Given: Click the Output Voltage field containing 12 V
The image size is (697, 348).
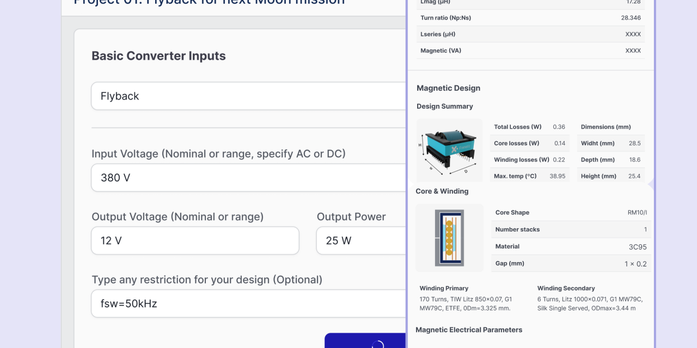Looking at the screenshot, I should (x=194, y=240).
